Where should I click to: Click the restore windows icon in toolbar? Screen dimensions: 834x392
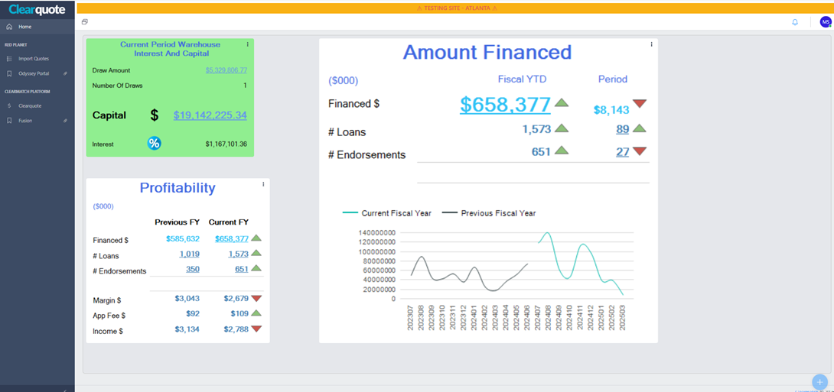tap(85, 22)
